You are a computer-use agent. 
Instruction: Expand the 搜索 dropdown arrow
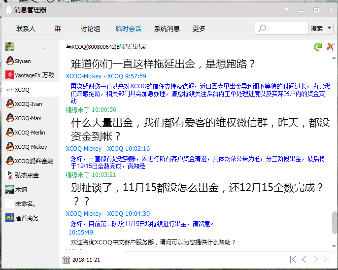pos(329,29)
